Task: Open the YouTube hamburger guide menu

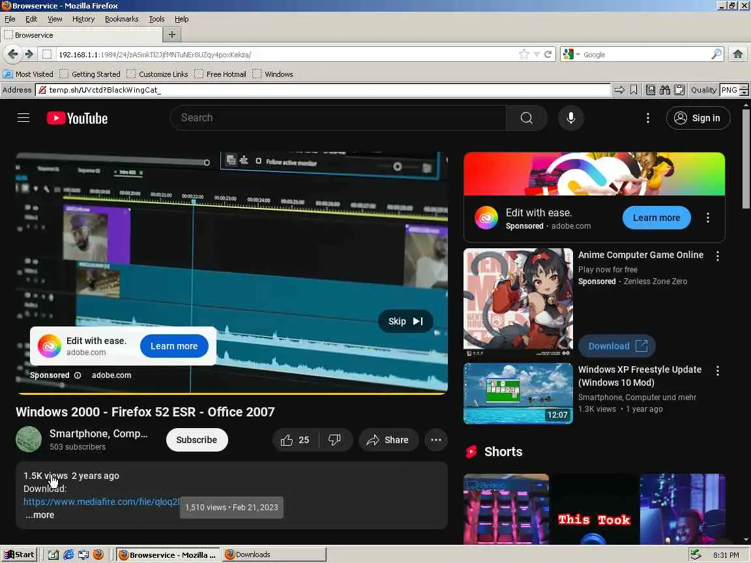Action: click(x=23, y=118)
